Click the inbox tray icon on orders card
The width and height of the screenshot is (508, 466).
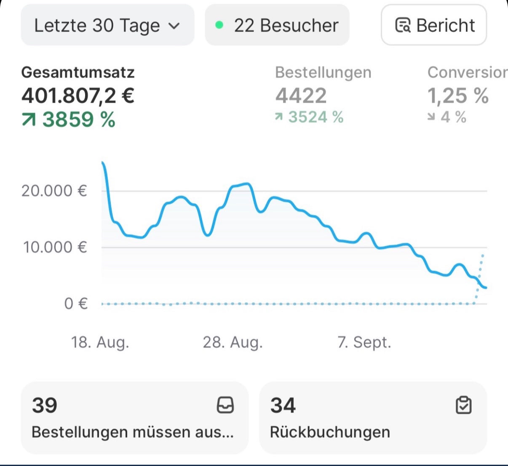tap(225, 405)
